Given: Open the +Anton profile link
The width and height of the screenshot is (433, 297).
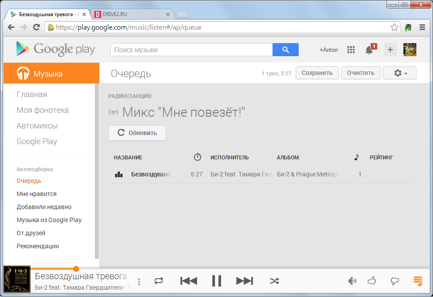Looking at the screenshot, I should (x=329, y=50).
